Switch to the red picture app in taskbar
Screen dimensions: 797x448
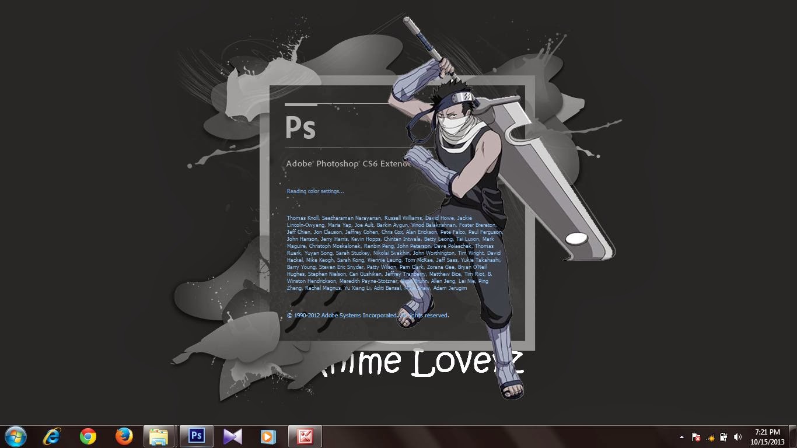(305, 436)
